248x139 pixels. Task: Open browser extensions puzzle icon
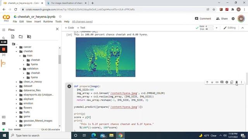coord(232,9)
